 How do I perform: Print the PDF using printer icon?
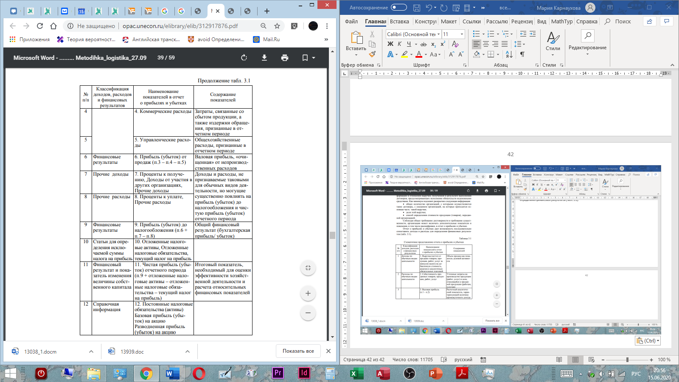285,58
